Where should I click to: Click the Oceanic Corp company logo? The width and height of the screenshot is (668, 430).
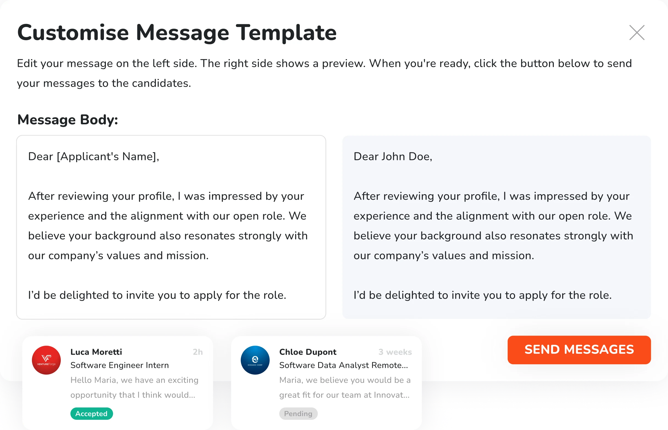point(255,360)
